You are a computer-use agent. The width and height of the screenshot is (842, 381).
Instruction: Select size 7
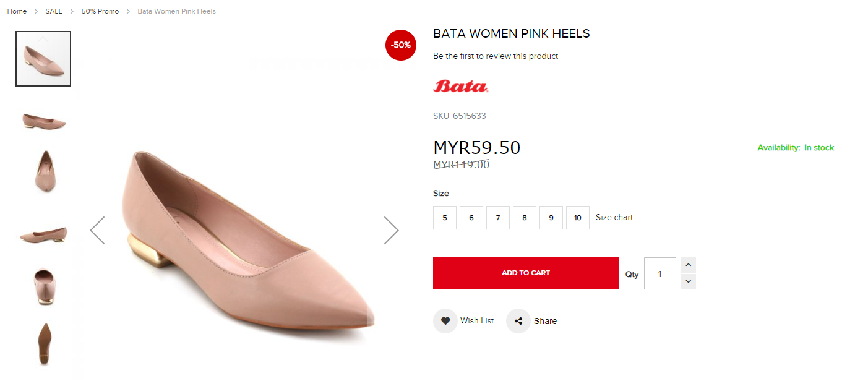(498, 218)
